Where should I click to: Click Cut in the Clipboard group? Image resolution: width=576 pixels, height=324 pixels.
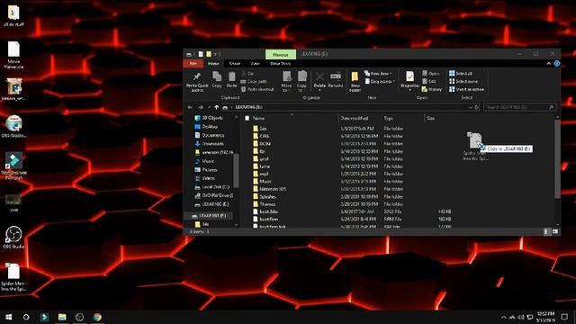(247, 74)
